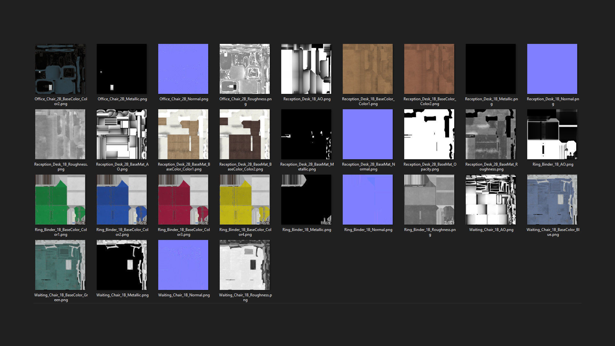Pick the yellow Ring_Binder_1B_BaseColor_Color4 thumbnail

pos(245,200)
